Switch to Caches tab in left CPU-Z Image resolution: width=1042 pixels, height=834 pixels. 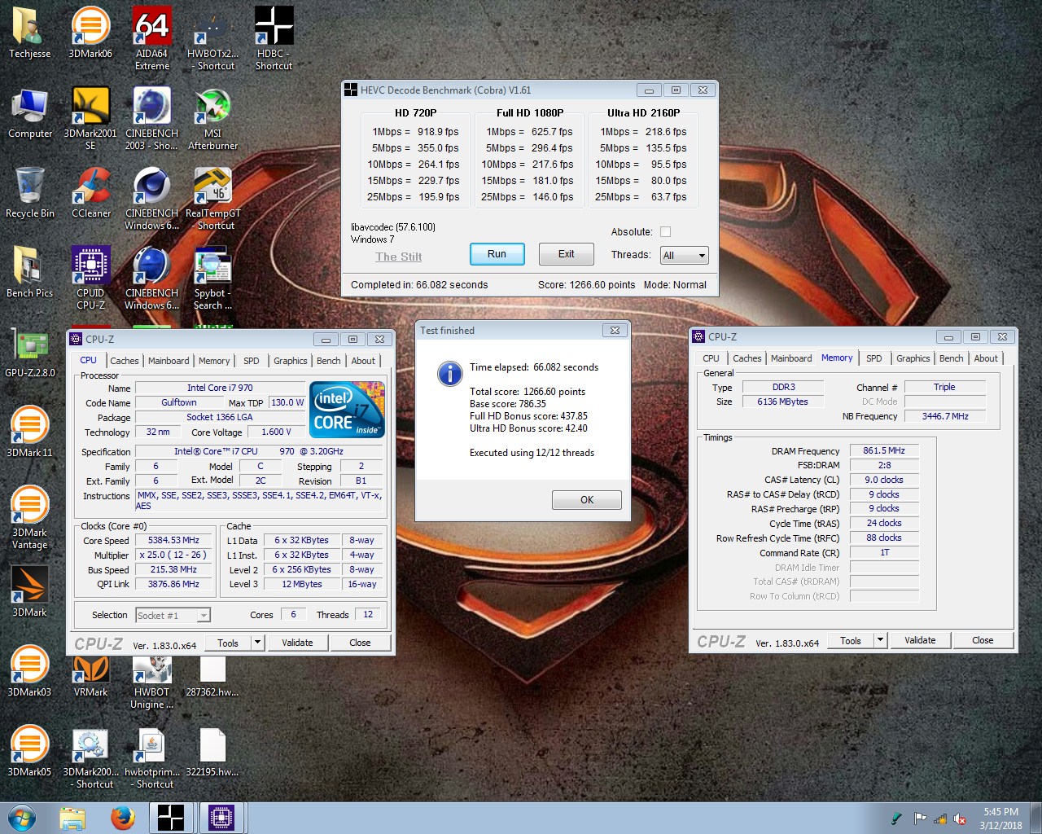click(125, 361)
